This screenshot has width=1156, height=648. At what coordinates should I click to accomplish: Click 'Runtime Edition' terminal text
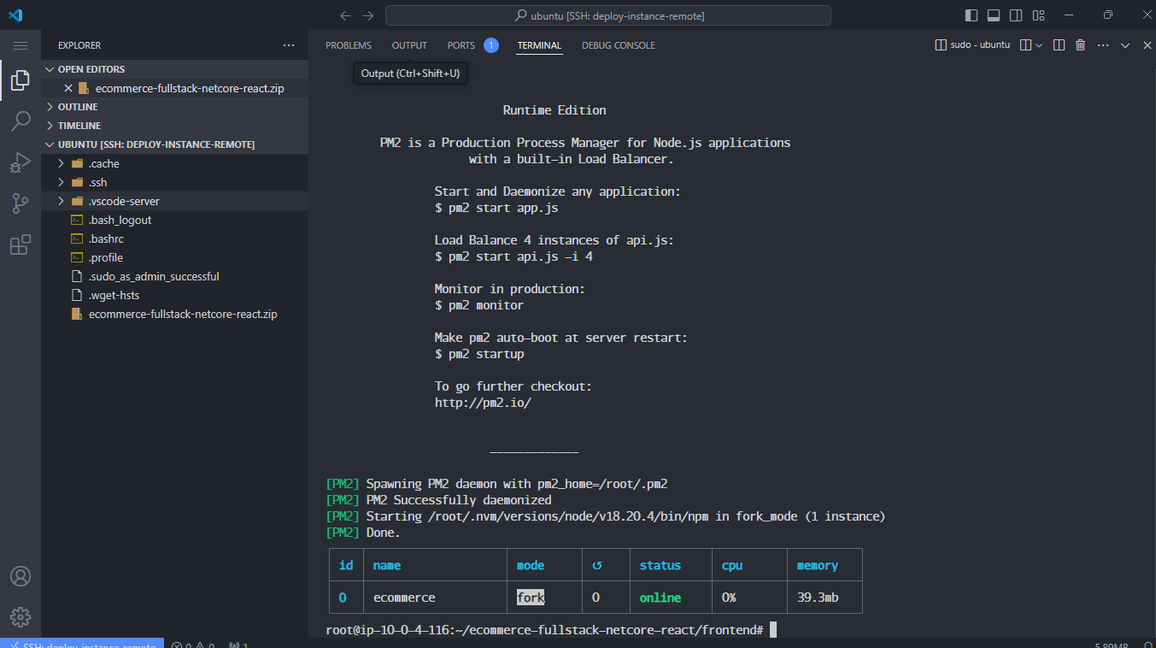click(x=555, y=110)
